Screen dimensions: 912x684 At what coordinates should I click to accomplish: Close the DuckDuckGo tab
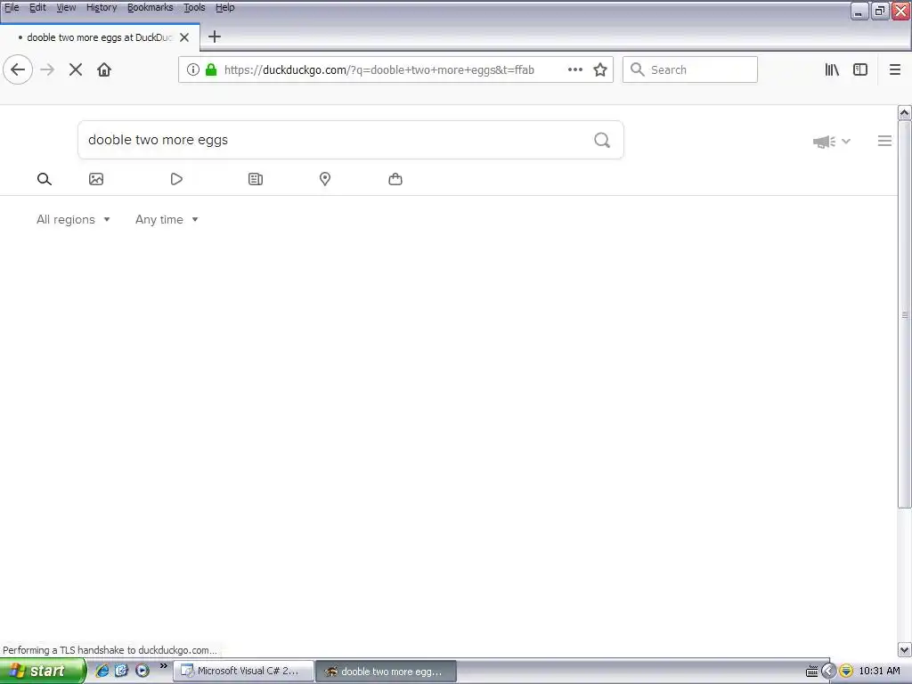coord(184,37)
